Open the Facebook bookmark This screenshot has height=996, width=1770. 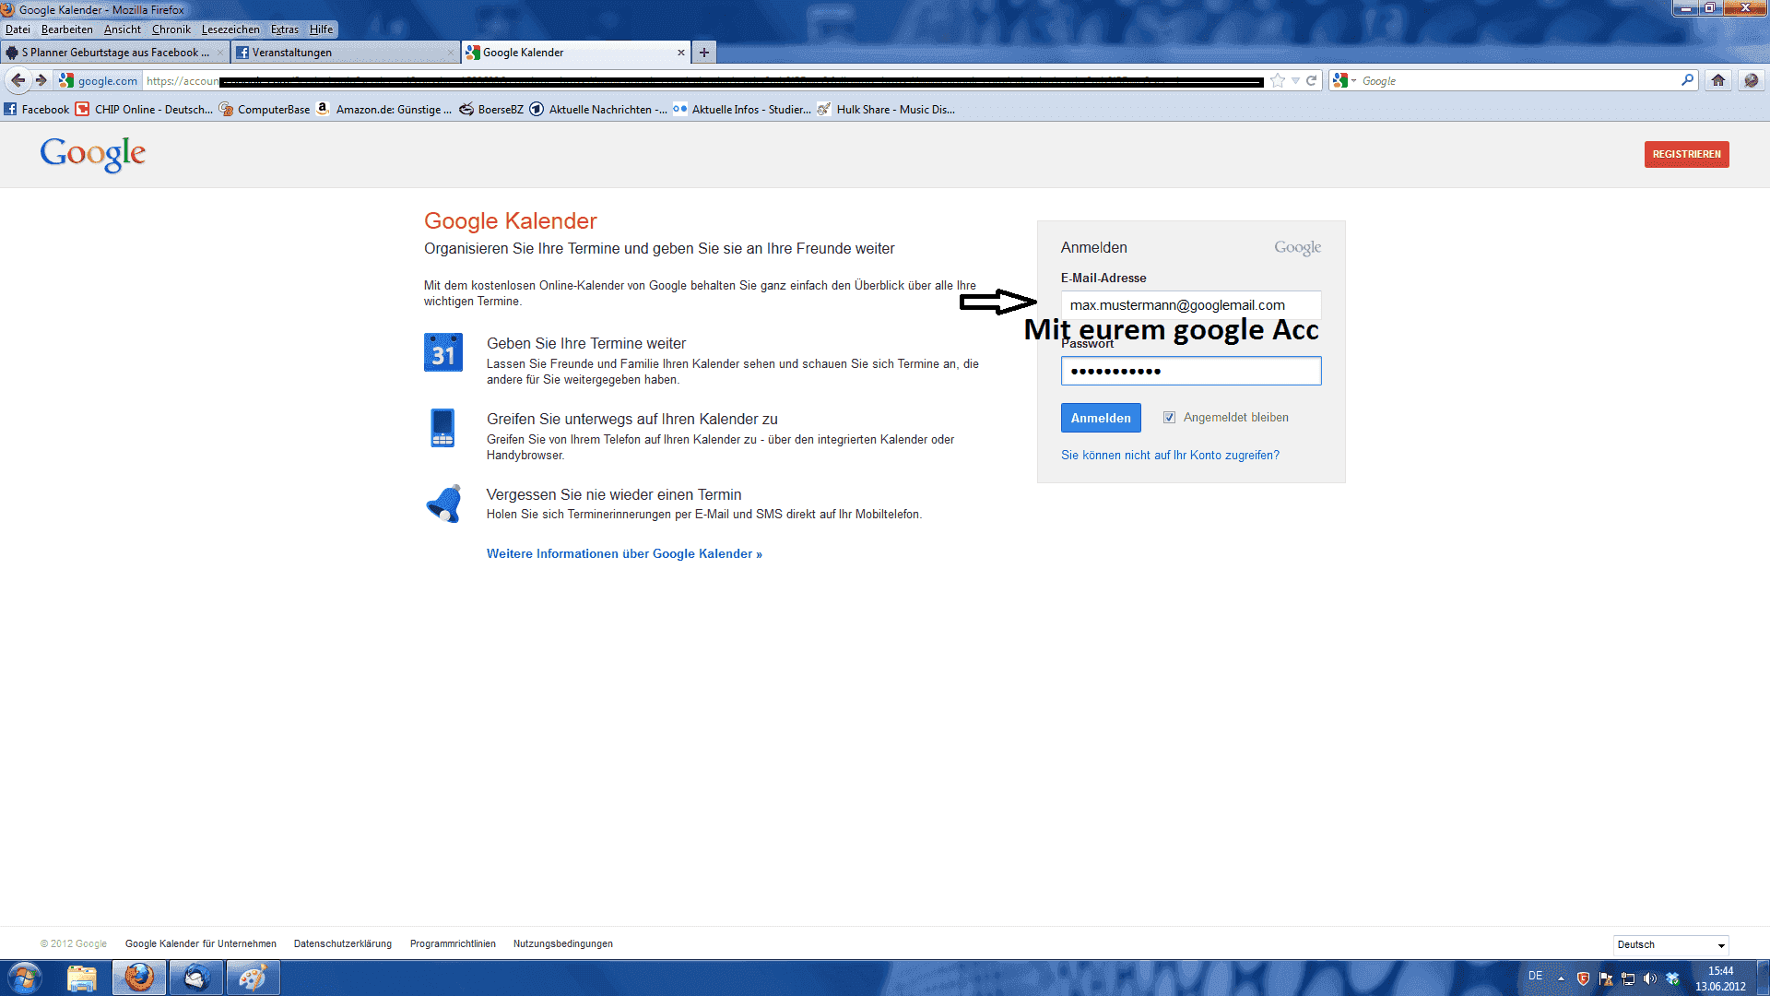coord(37,110)
